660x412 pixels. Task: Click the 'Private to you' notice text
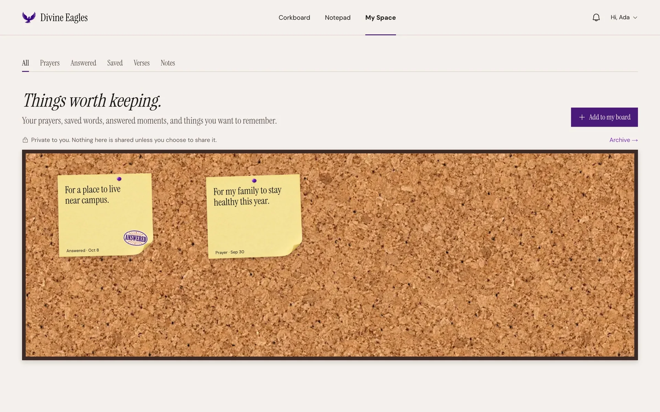(124, 140)
